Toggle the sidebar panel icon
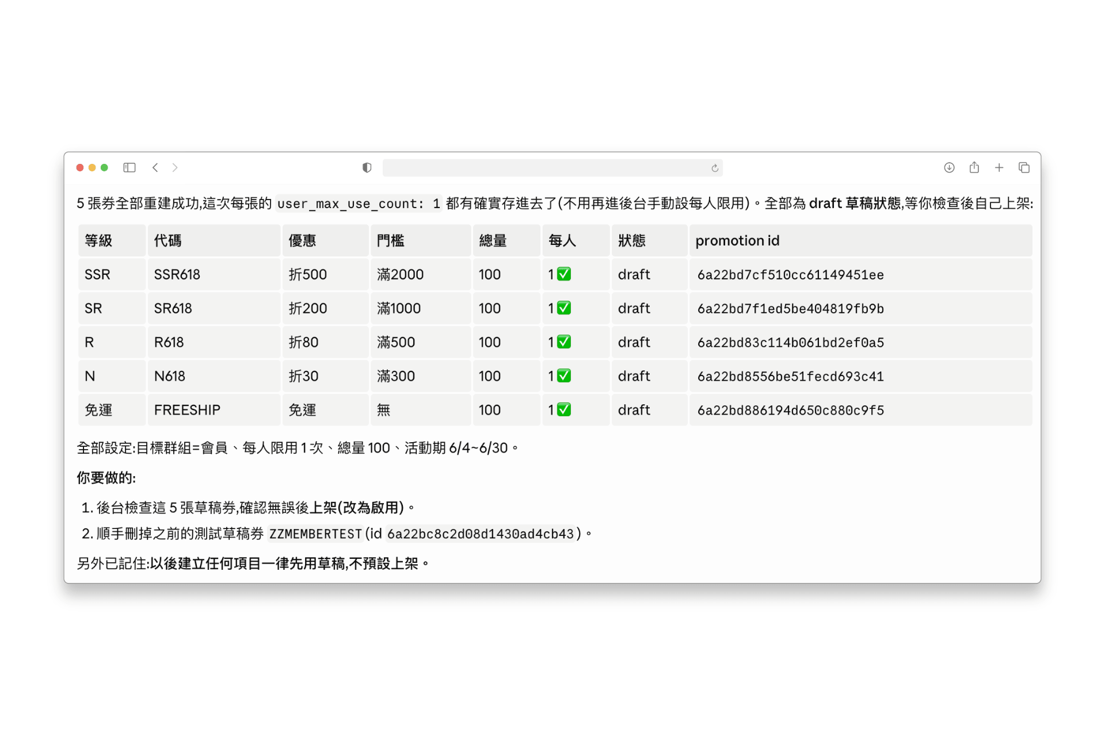Image resolution: width=1105 pixels, height=736 pixels. pyautogui.click(x=129, y=167)
